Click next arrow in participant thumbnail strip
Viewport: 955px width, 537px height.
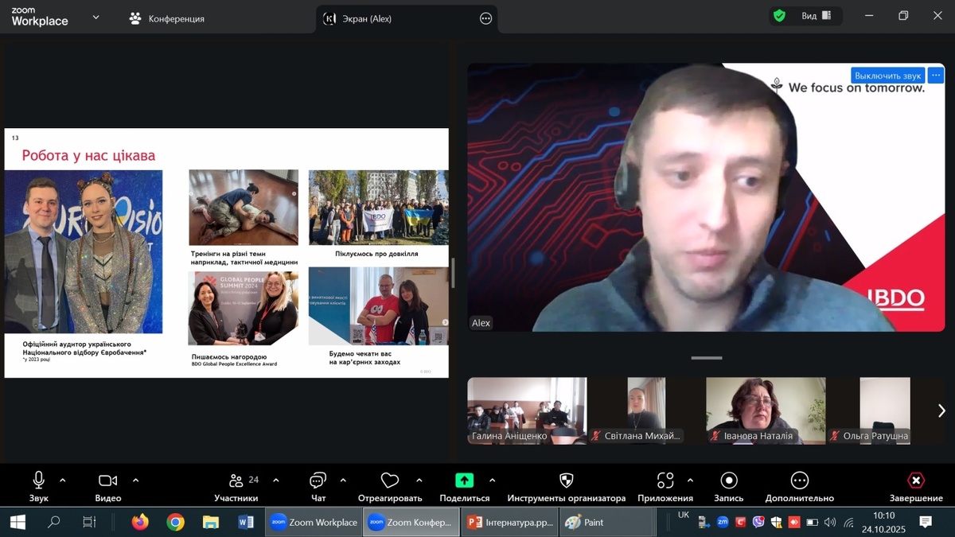pos(941,411)
